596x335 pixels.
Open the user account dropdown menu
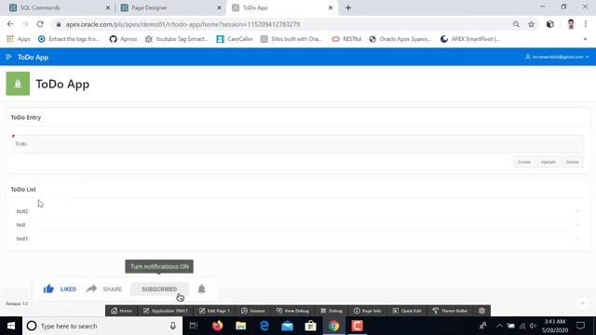557,57
